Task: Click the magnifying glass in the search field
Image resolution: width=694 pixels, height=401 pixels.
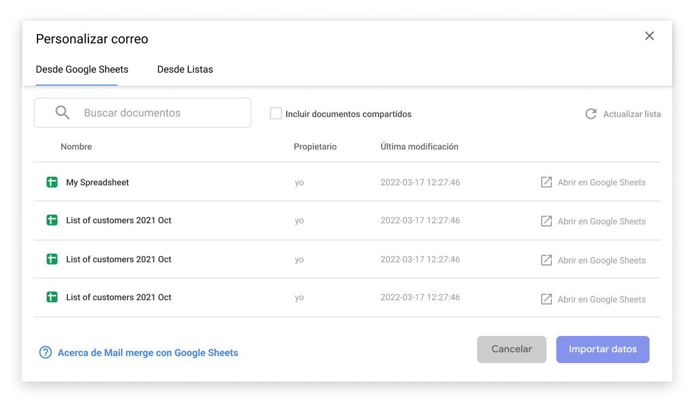Action: pyautogui.click(x=62, y=112)
